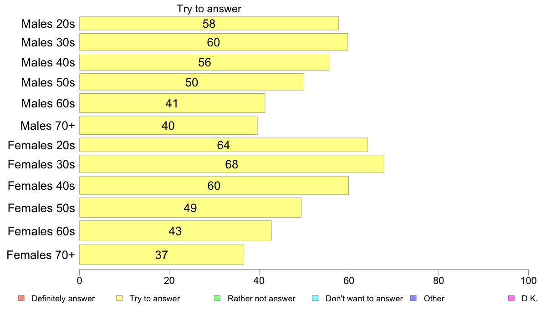The width and height of the screenshot is (541, 335).
Task: Click the Rather not answer legend text
Action: coord(261,299)
